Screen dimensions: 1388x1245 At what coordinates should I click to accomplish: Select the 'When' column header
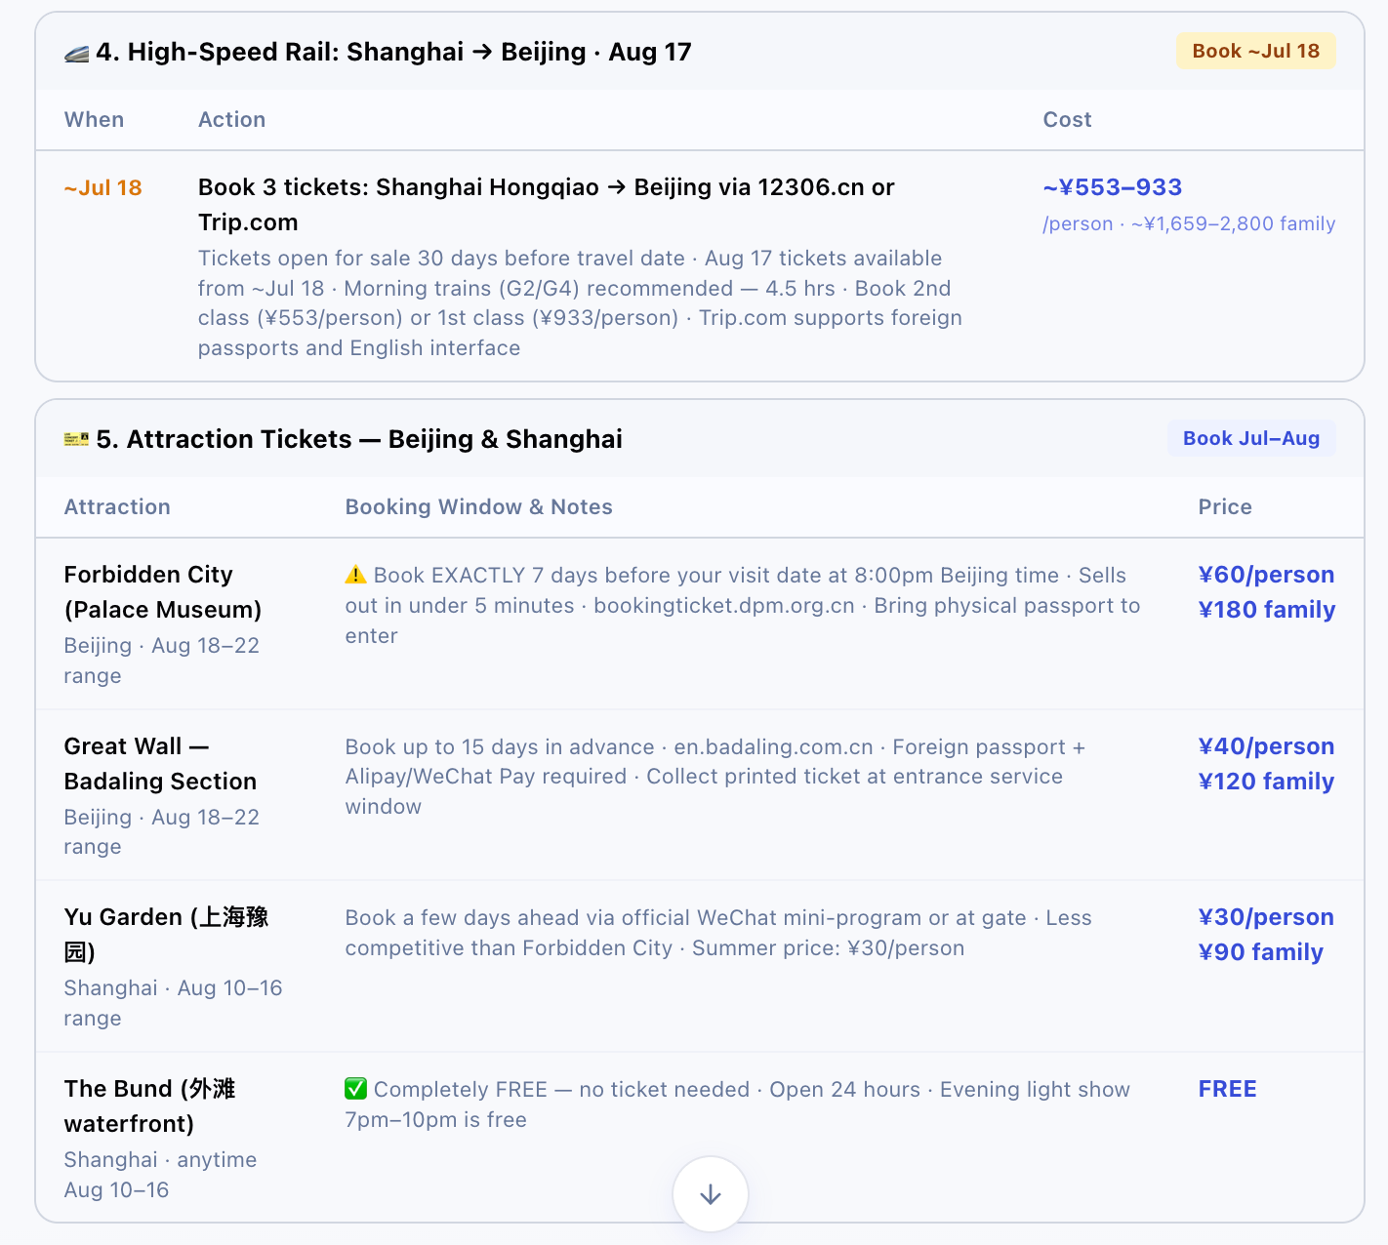94,119
